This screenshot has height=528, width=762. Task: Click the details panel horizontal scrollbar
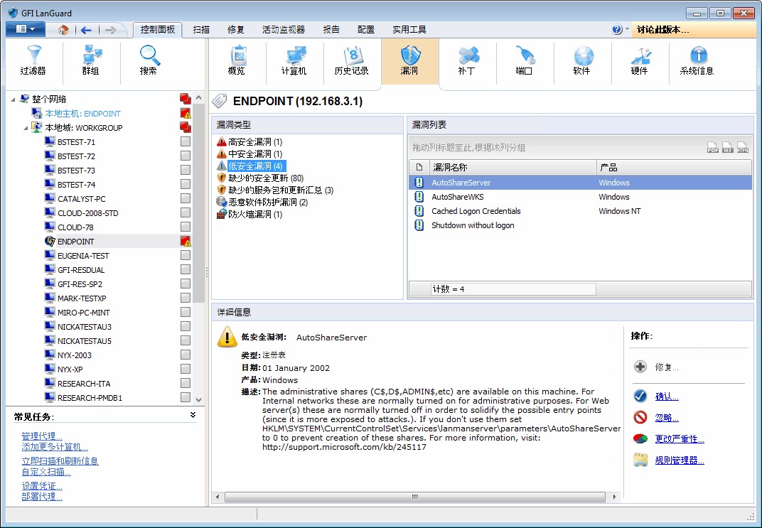click(x=415, y=497)
